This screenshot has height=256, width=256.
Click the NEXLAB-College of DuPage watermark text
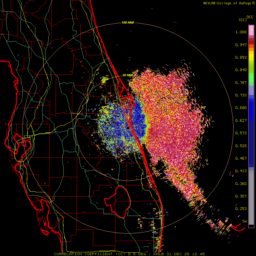(229, 3)
